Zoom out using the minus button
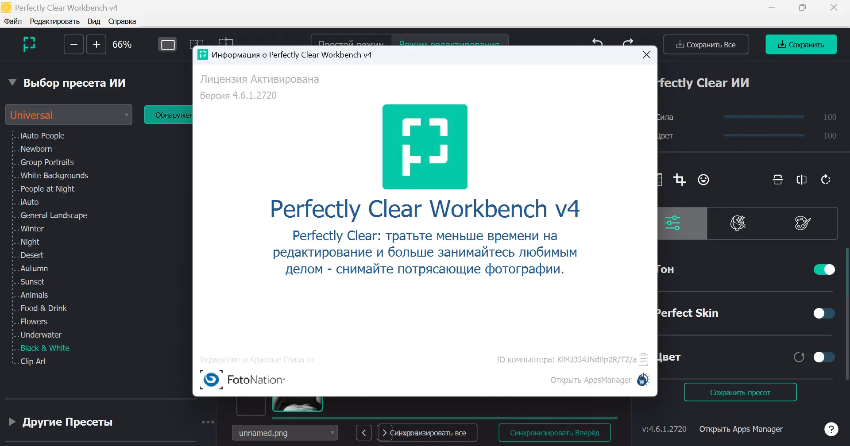The image size is (850, 446). 73,44
